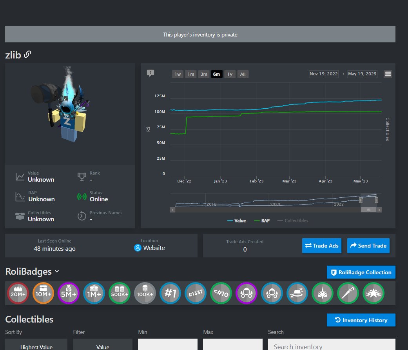Click the 10M+ orange RoliBadge
The image size is (408, 350).
click(43, 293)
